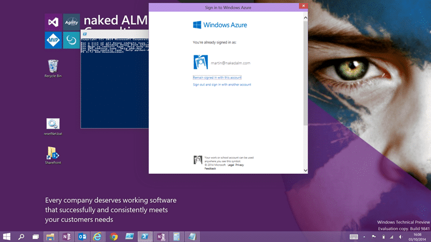Open the Windows Start button

click(6, 237)
